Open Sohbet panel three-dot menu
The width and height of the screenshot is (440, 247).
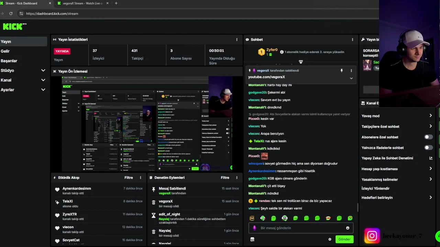[352, 39]
